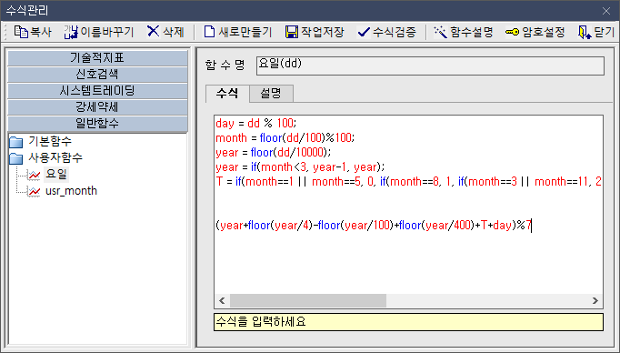
Task: Click the 삭제 delete X icon
Action: point(153,31)
